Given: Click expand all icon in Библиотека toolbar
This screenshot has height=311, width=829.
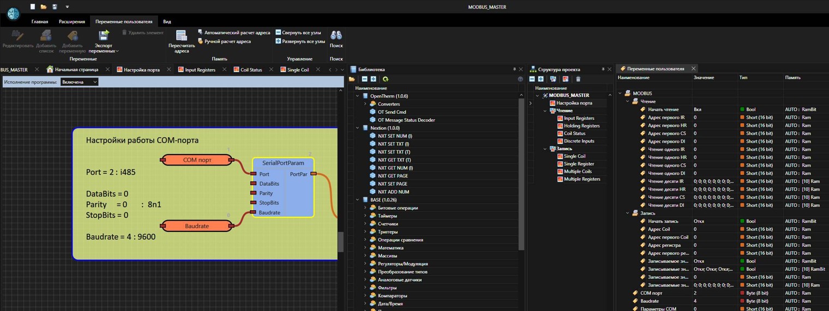Looking at the screenshot, I should [x=374, y=79].
